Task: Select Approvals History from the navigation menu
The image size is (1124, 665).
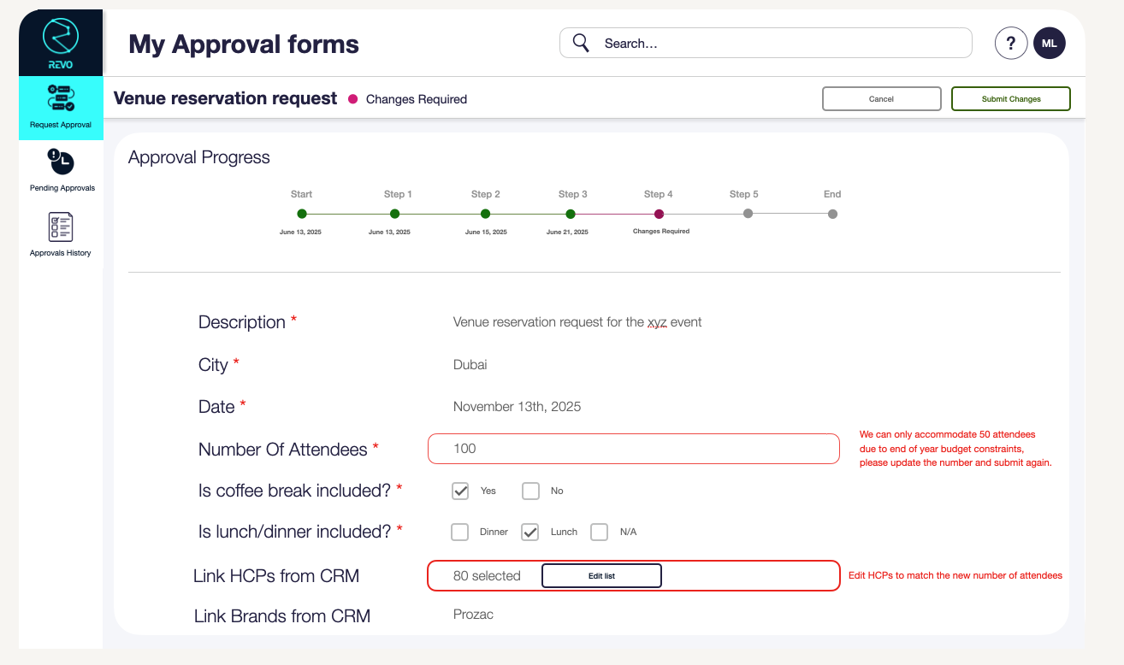Action: pyautogui.click(x=60, y=232)
